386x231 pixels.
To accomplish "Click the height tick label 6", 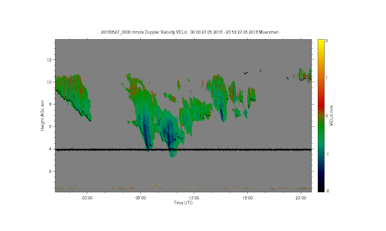I will (x=50, y=127).
